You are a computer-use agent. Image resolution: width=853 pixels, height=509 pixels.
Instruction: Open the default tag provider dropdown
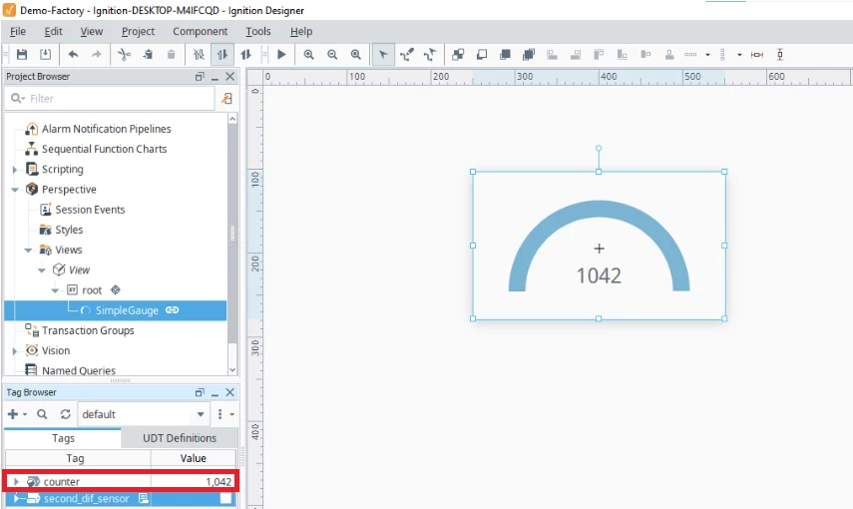coord(201,414)
